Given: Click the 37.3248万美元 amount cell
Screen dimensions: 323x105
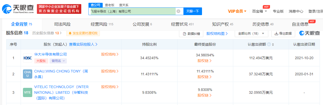Looking at the screenshot, I should coord(261,74).
